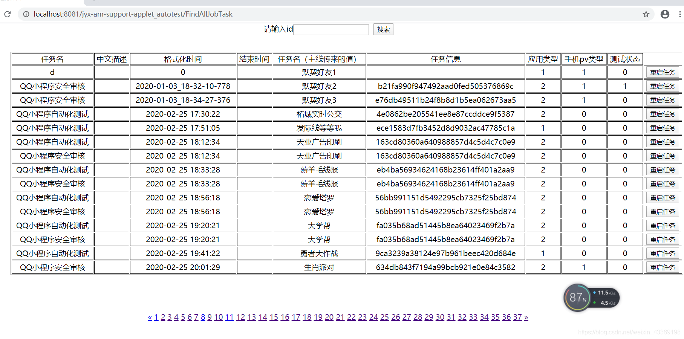Image resolution: width=684 pixels, height=339 pixels.
Task: Click the 结束时间 column header
Action: tap(254, 59)
